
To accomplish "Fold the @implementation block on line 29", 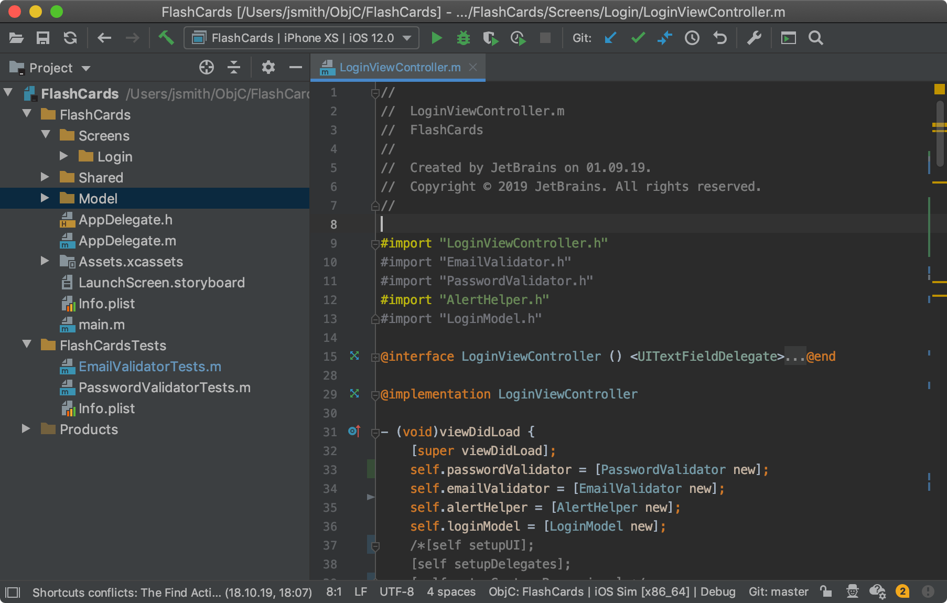I will [375, 395].
